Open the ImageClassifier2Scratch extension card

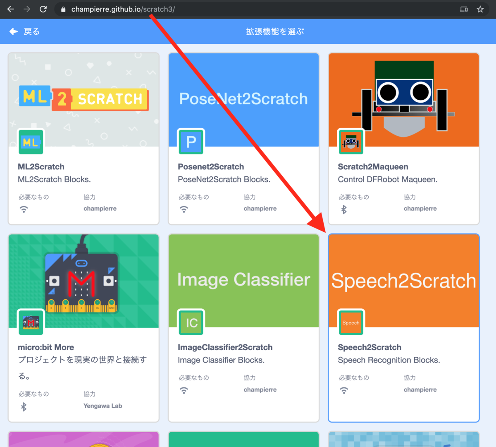coord(243,280)
